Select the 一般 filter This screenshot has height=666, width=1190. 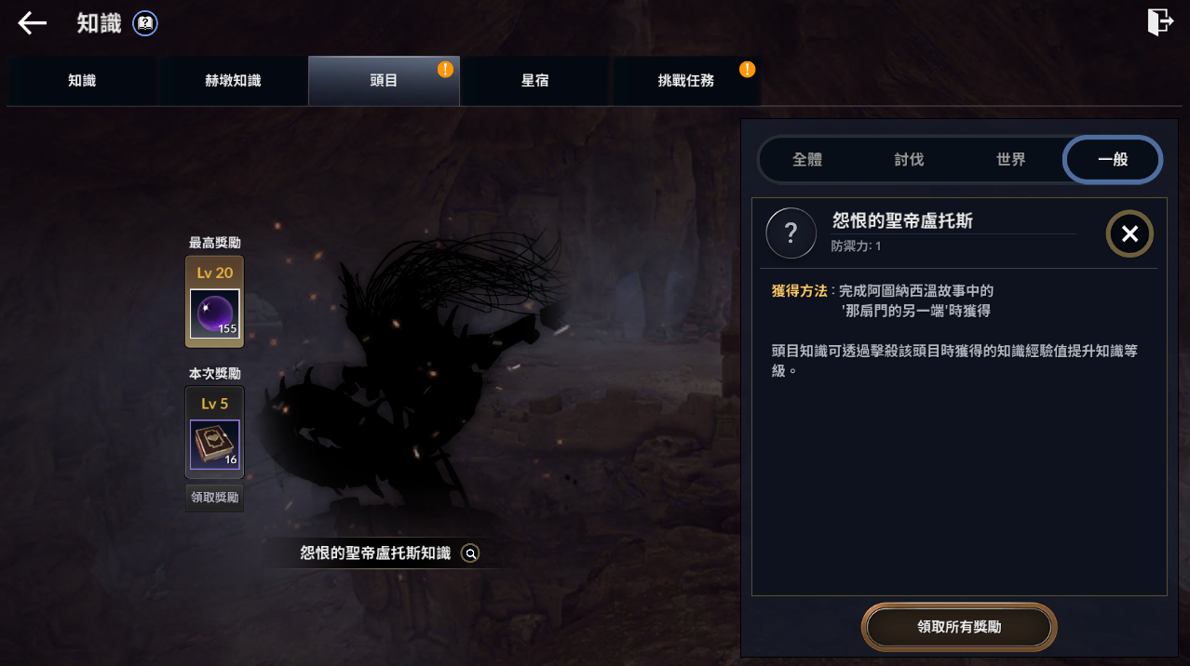[x=1113, y=159]
